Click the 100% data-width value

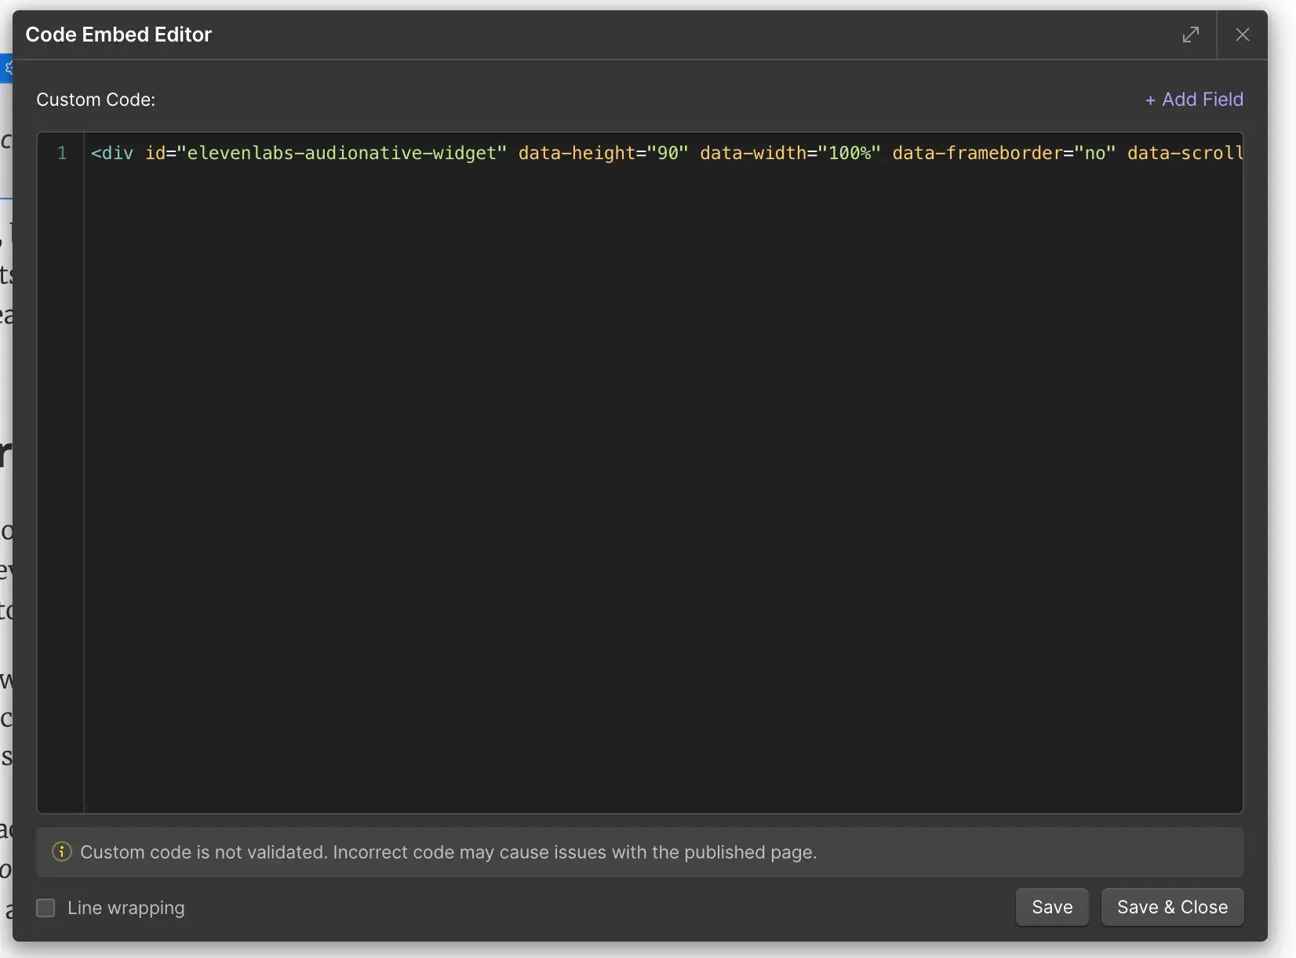coord(850,154)
